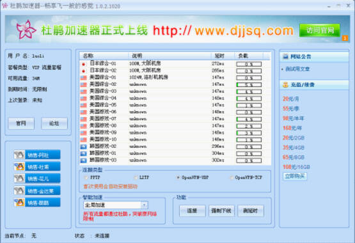Sort servers by the 名称 column header

tap(104, 56)
